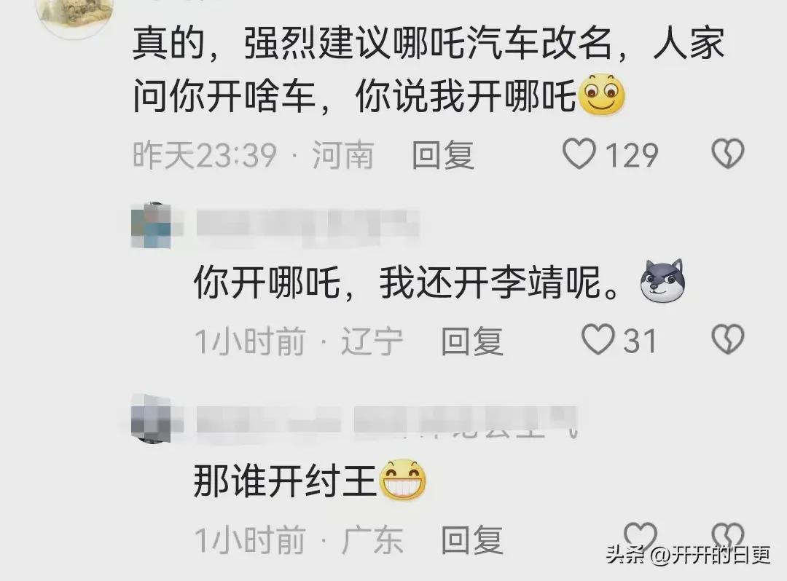Reply to the Henan comment via 回复
This screenshot has width=787, height=581.
coord(443,154)
